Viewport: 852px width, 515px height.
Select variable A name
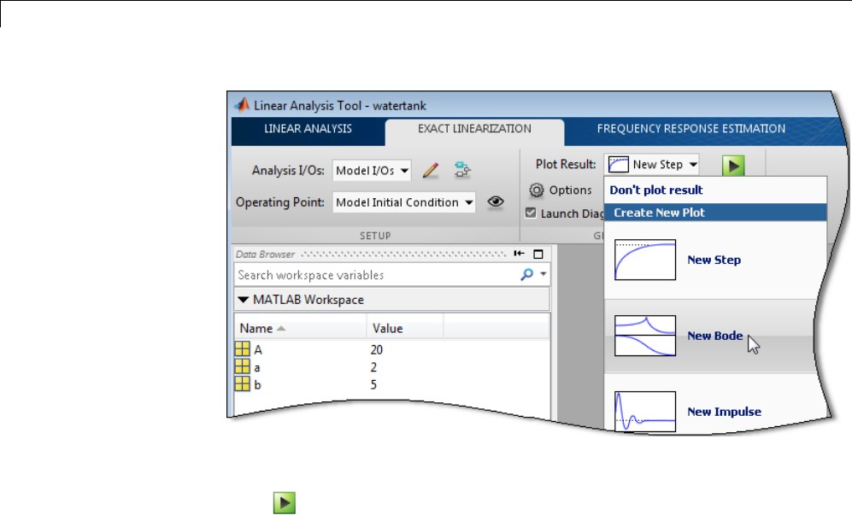tap(258, 350)
